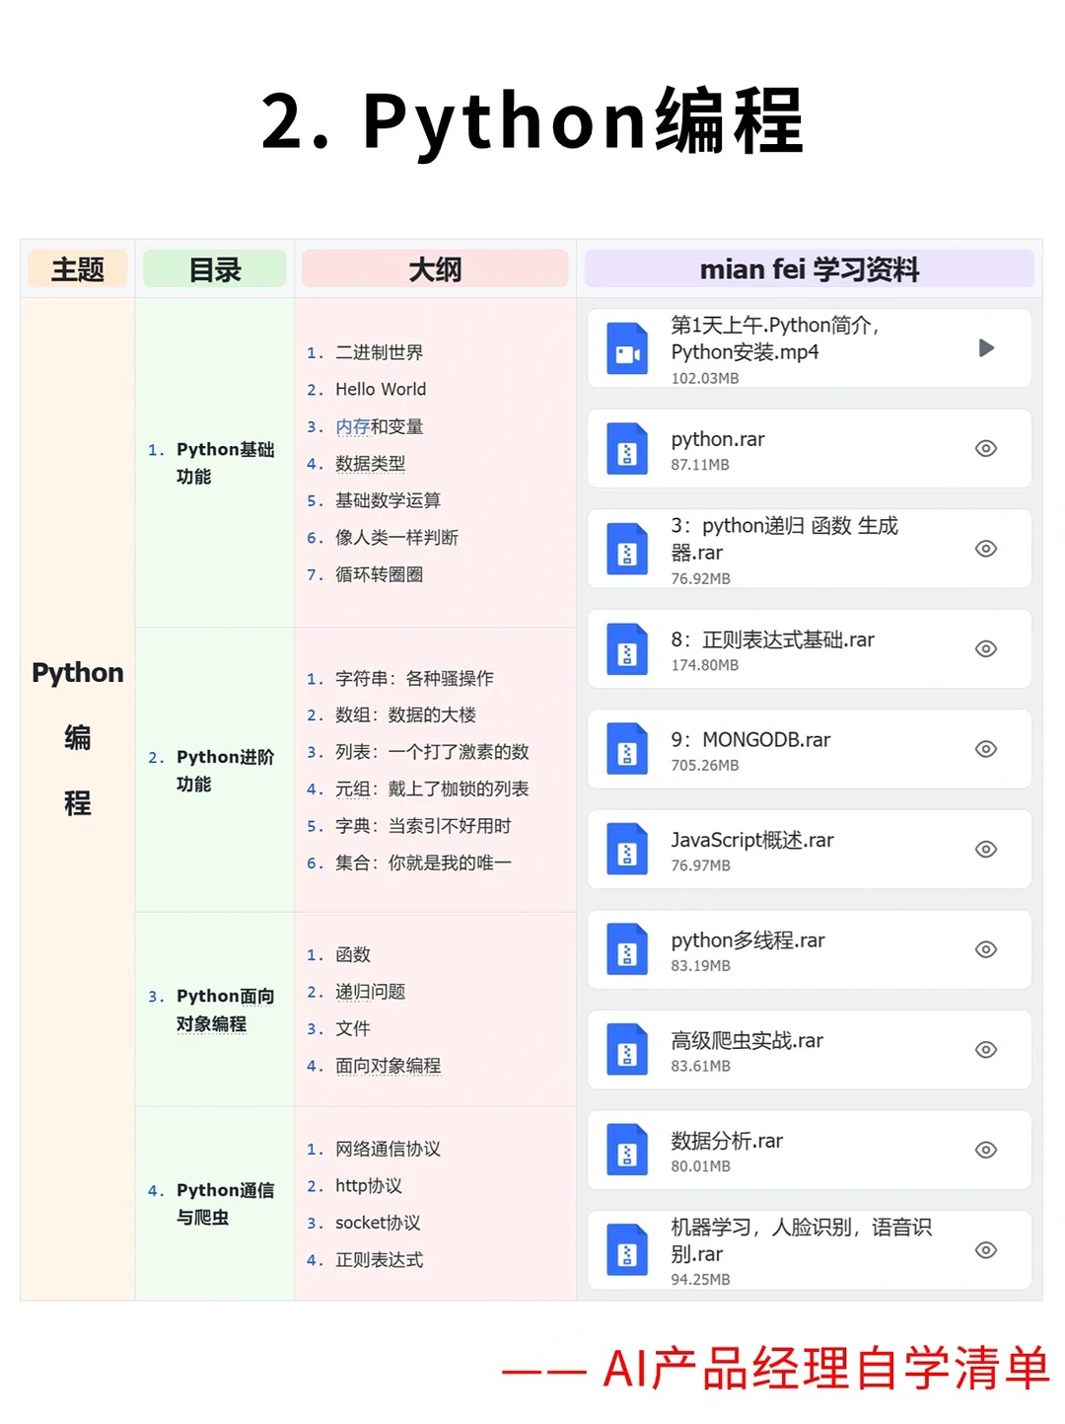Image resolution: width=1065 pixels, height=1424 pixels.
Task: Preview JavaScript概述.rar with eye icon
Action: click(x=986, y=849)
